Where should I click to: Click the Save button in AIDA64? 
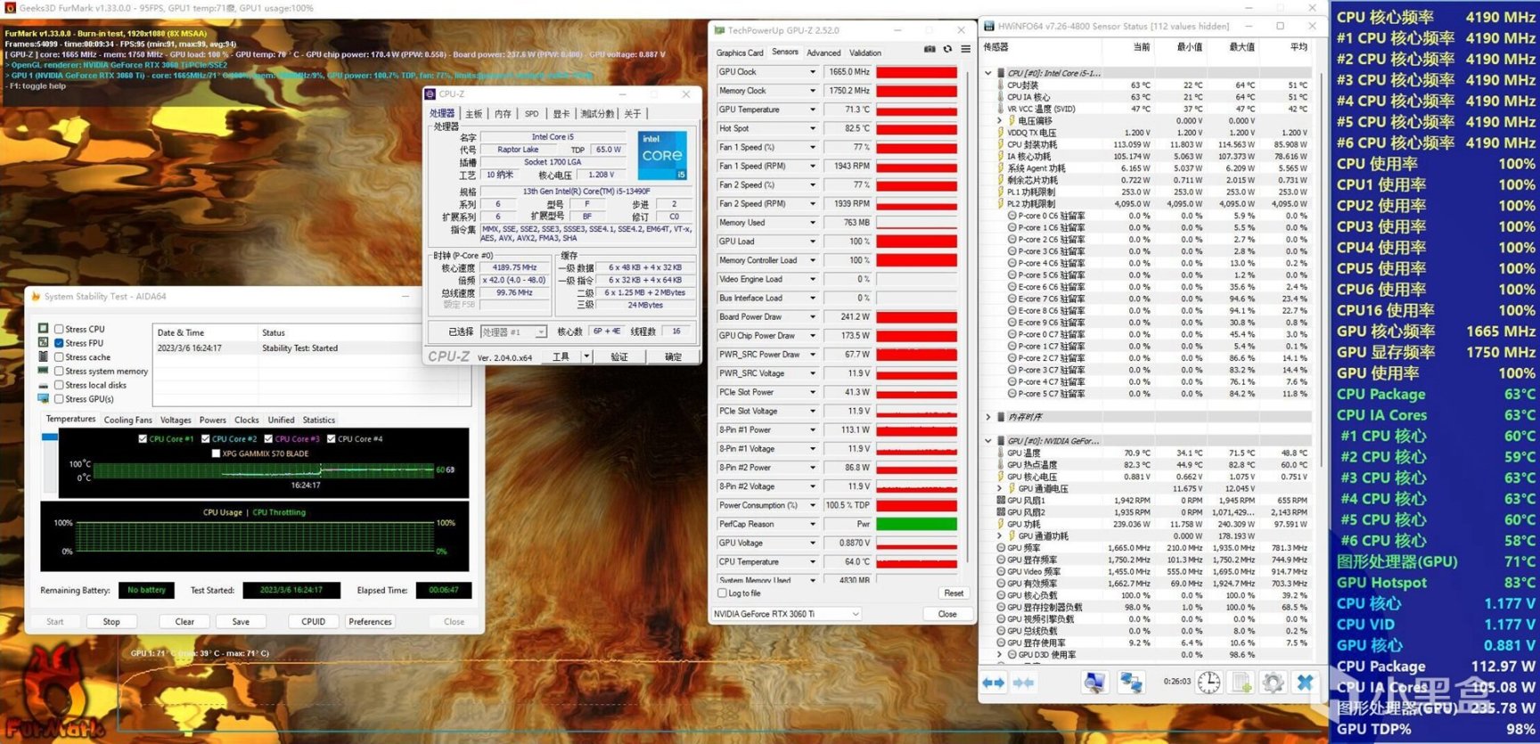241,621
